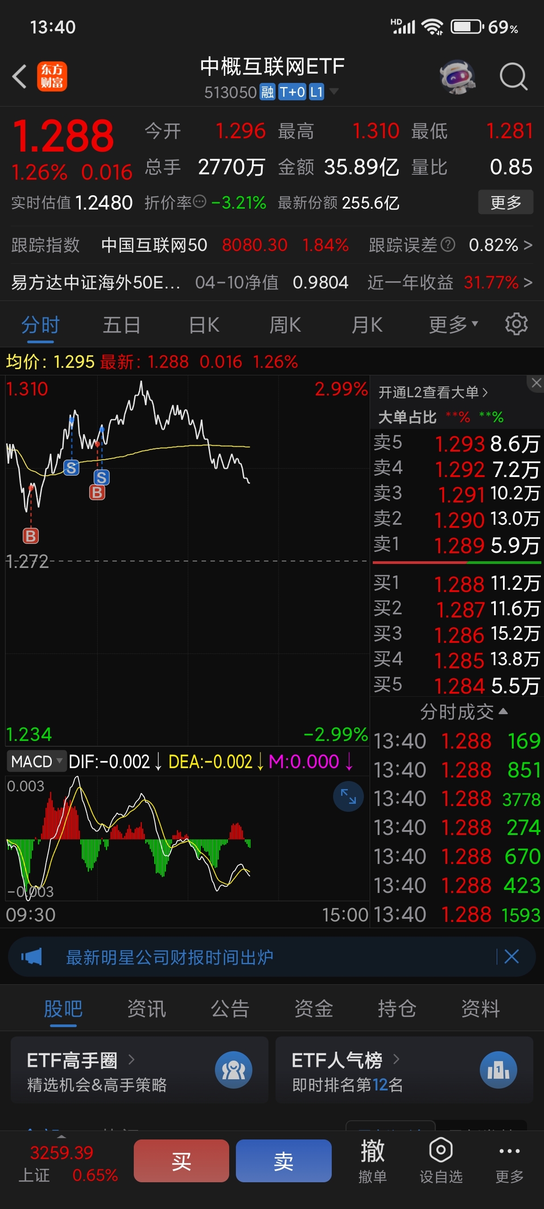This screenshot has width=544, height=1209.
Task: Switch to 分时 chart tab
Action: click(41, 325)
